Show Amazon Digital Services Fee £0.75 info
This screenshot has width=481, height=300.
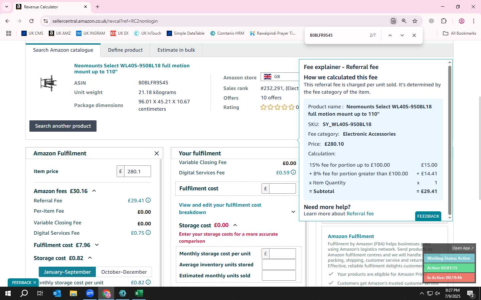pos(148,233)
